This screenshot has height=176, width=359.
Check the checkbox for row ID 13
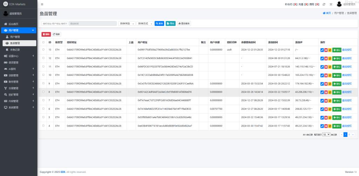pyautogui.click(x=43, y=50)
